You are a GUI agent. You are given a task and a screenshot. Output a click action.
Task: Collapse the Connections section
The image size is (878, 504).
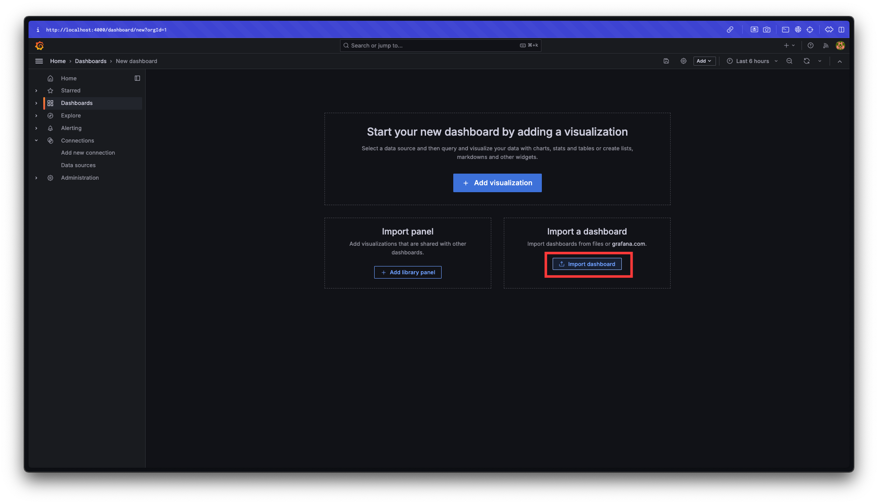[x=36, y=140]
